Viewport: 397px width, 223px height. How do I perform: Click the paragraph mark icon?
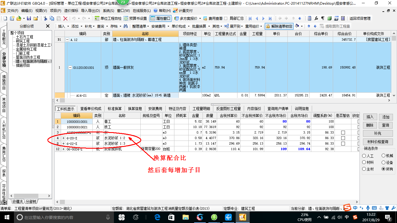pyautogui.click(x=323, y=18)
